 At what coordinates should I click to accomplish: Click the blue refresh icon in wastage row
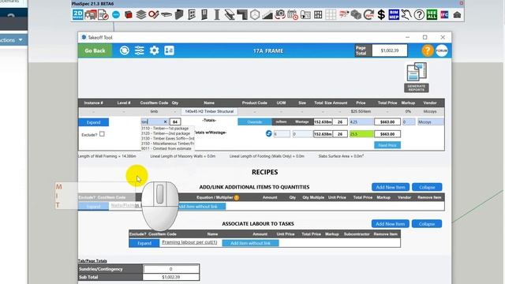pyautogui.click(x=268, y=133)
